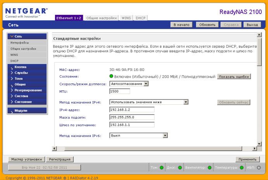The width and height of the screenshot is (268, 180).
Task: Click the Показать ошибки button
Action: (234, 76)
